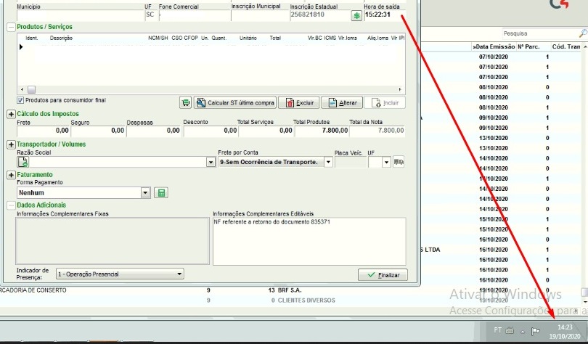The height and width of the screenshot is (344, 588).
Task: Click the search magnifier icon in Pesquisa
Action: (x=582, y=33)
